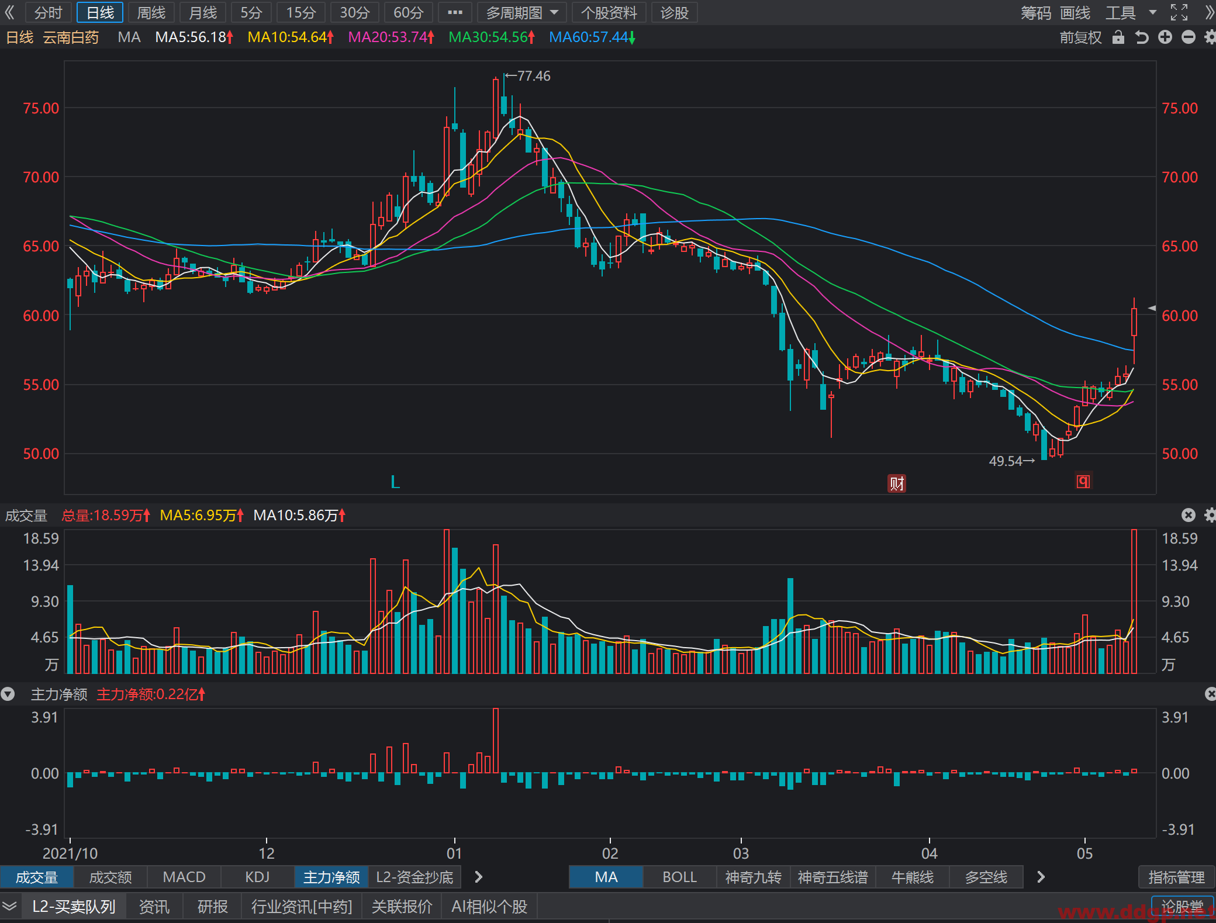The height and width of the screenshot is (923, 1216).
Task: Enter fullscreen with the expand icon
Action: [1179, 12]
